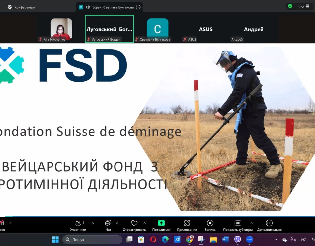Expand the arrow next to Участники
Screen dimensions: 315x246
[x=93, y=223]
